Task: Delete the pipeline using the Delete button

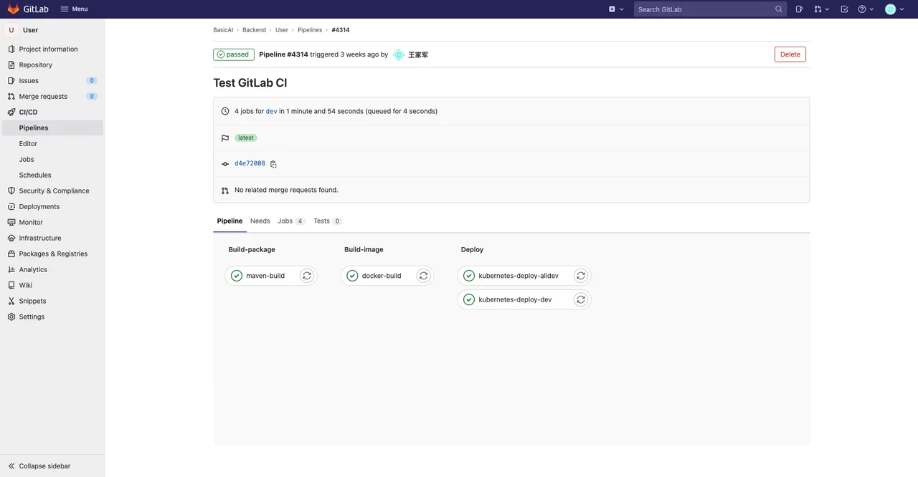Action: point(790,54)
